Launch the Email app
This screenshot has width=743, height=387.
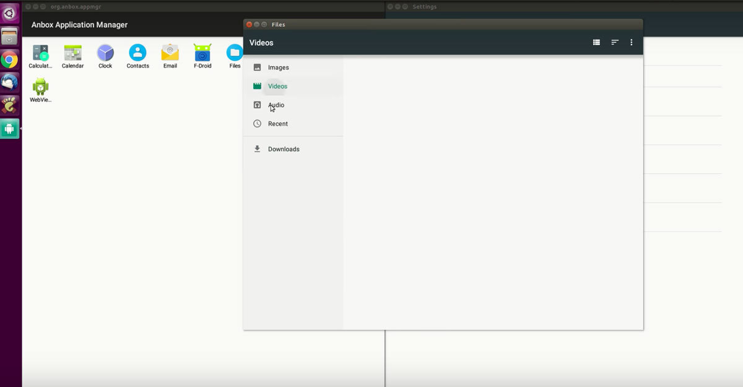click(x=170, y=53)
